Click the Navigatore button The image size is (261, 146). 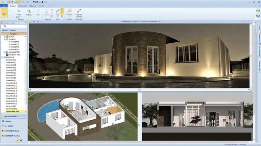pos(14,34)
